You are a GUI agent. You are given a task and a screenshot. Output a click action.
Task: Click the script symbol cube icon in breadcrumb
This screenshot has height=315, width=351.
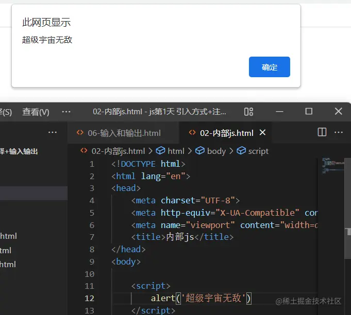click(241, 151)
